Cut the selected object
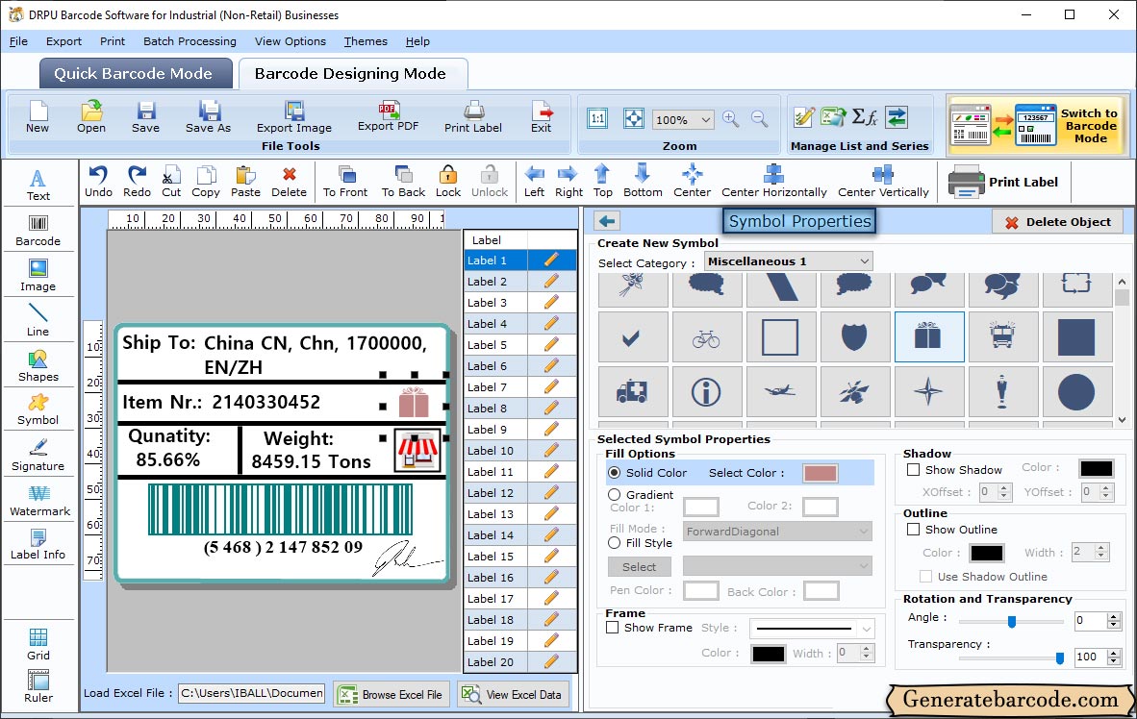This screenshot has height=719, width=1137. click(x=171, y=182)
